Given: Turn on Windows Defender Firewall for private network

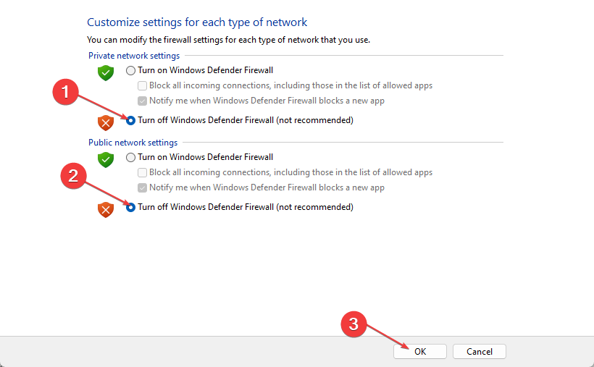Looking at the screenshot, I should (x=130, y=70).
